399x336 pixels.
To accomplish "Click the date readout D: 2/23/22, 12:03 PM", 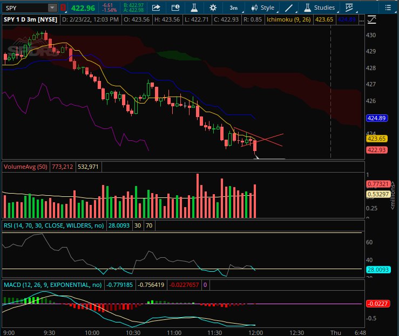I will (90, 19).
